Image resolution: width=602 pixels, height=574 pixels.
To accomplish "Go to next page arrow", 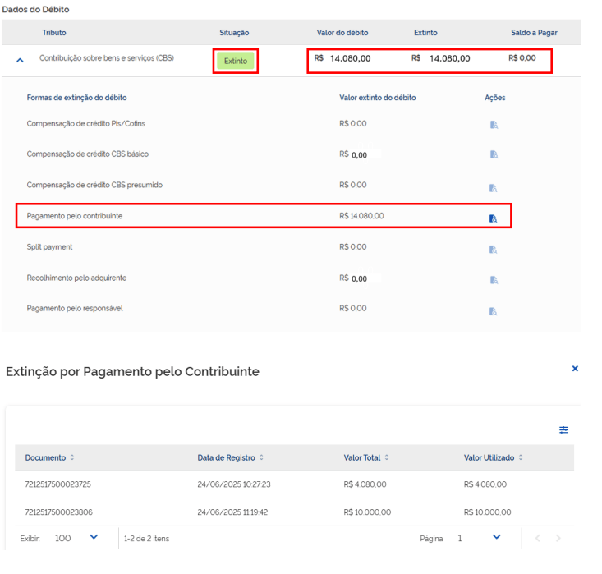I will [558, 538].
